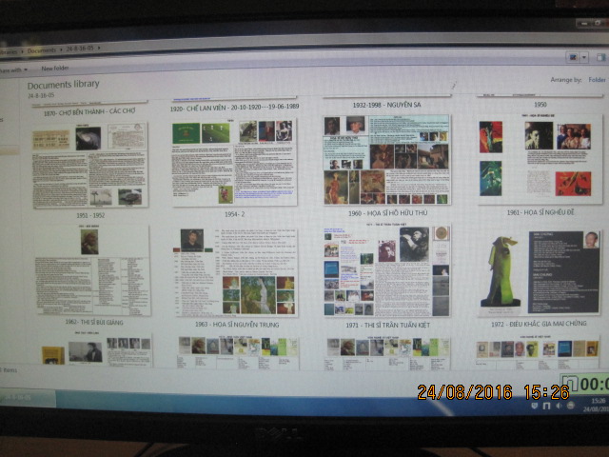
Task: Open the Arrange by Folder dropdown
Action: point(597,80)
